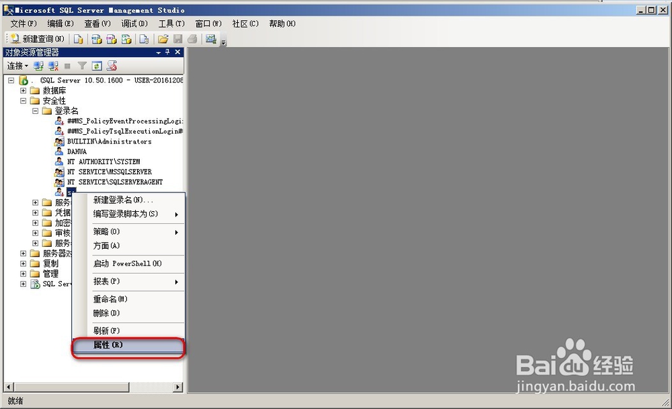Viewport: 672px width, 409px height.
Task: Select the 安全性 tree item
Action: click(54, 101)
